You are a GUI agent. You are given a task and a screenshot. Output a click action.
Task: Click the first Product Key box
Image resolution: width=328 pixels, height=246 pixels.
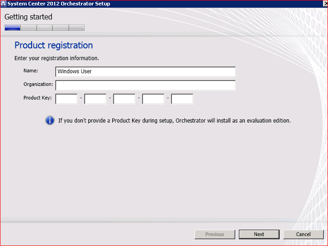click(x=67, y=99)
